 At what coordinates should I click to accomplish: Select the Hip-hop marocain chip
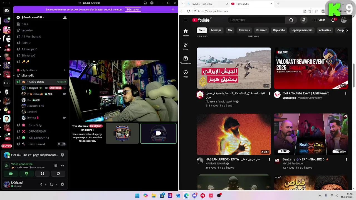[x=302, y=30]
